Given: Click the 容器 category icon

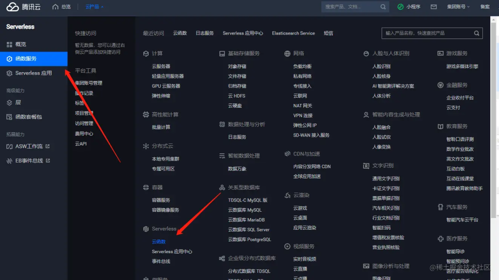Looking at the screenshot, I should (x=146, y=187).
